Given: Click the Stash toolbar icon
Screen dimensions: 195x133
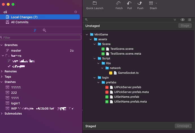Looking at the screenshot, I should (x=151, y=3).
